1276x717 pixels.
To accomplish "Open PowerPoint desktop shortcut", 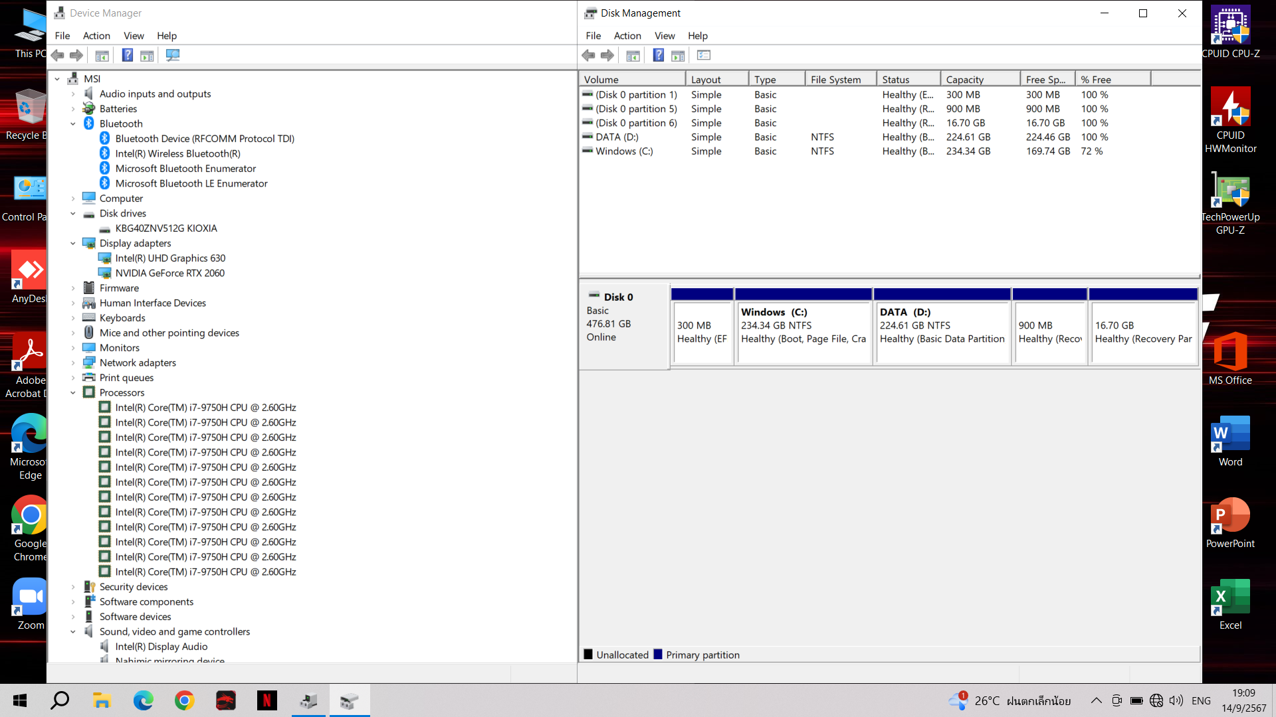I will click(1231, 522).
